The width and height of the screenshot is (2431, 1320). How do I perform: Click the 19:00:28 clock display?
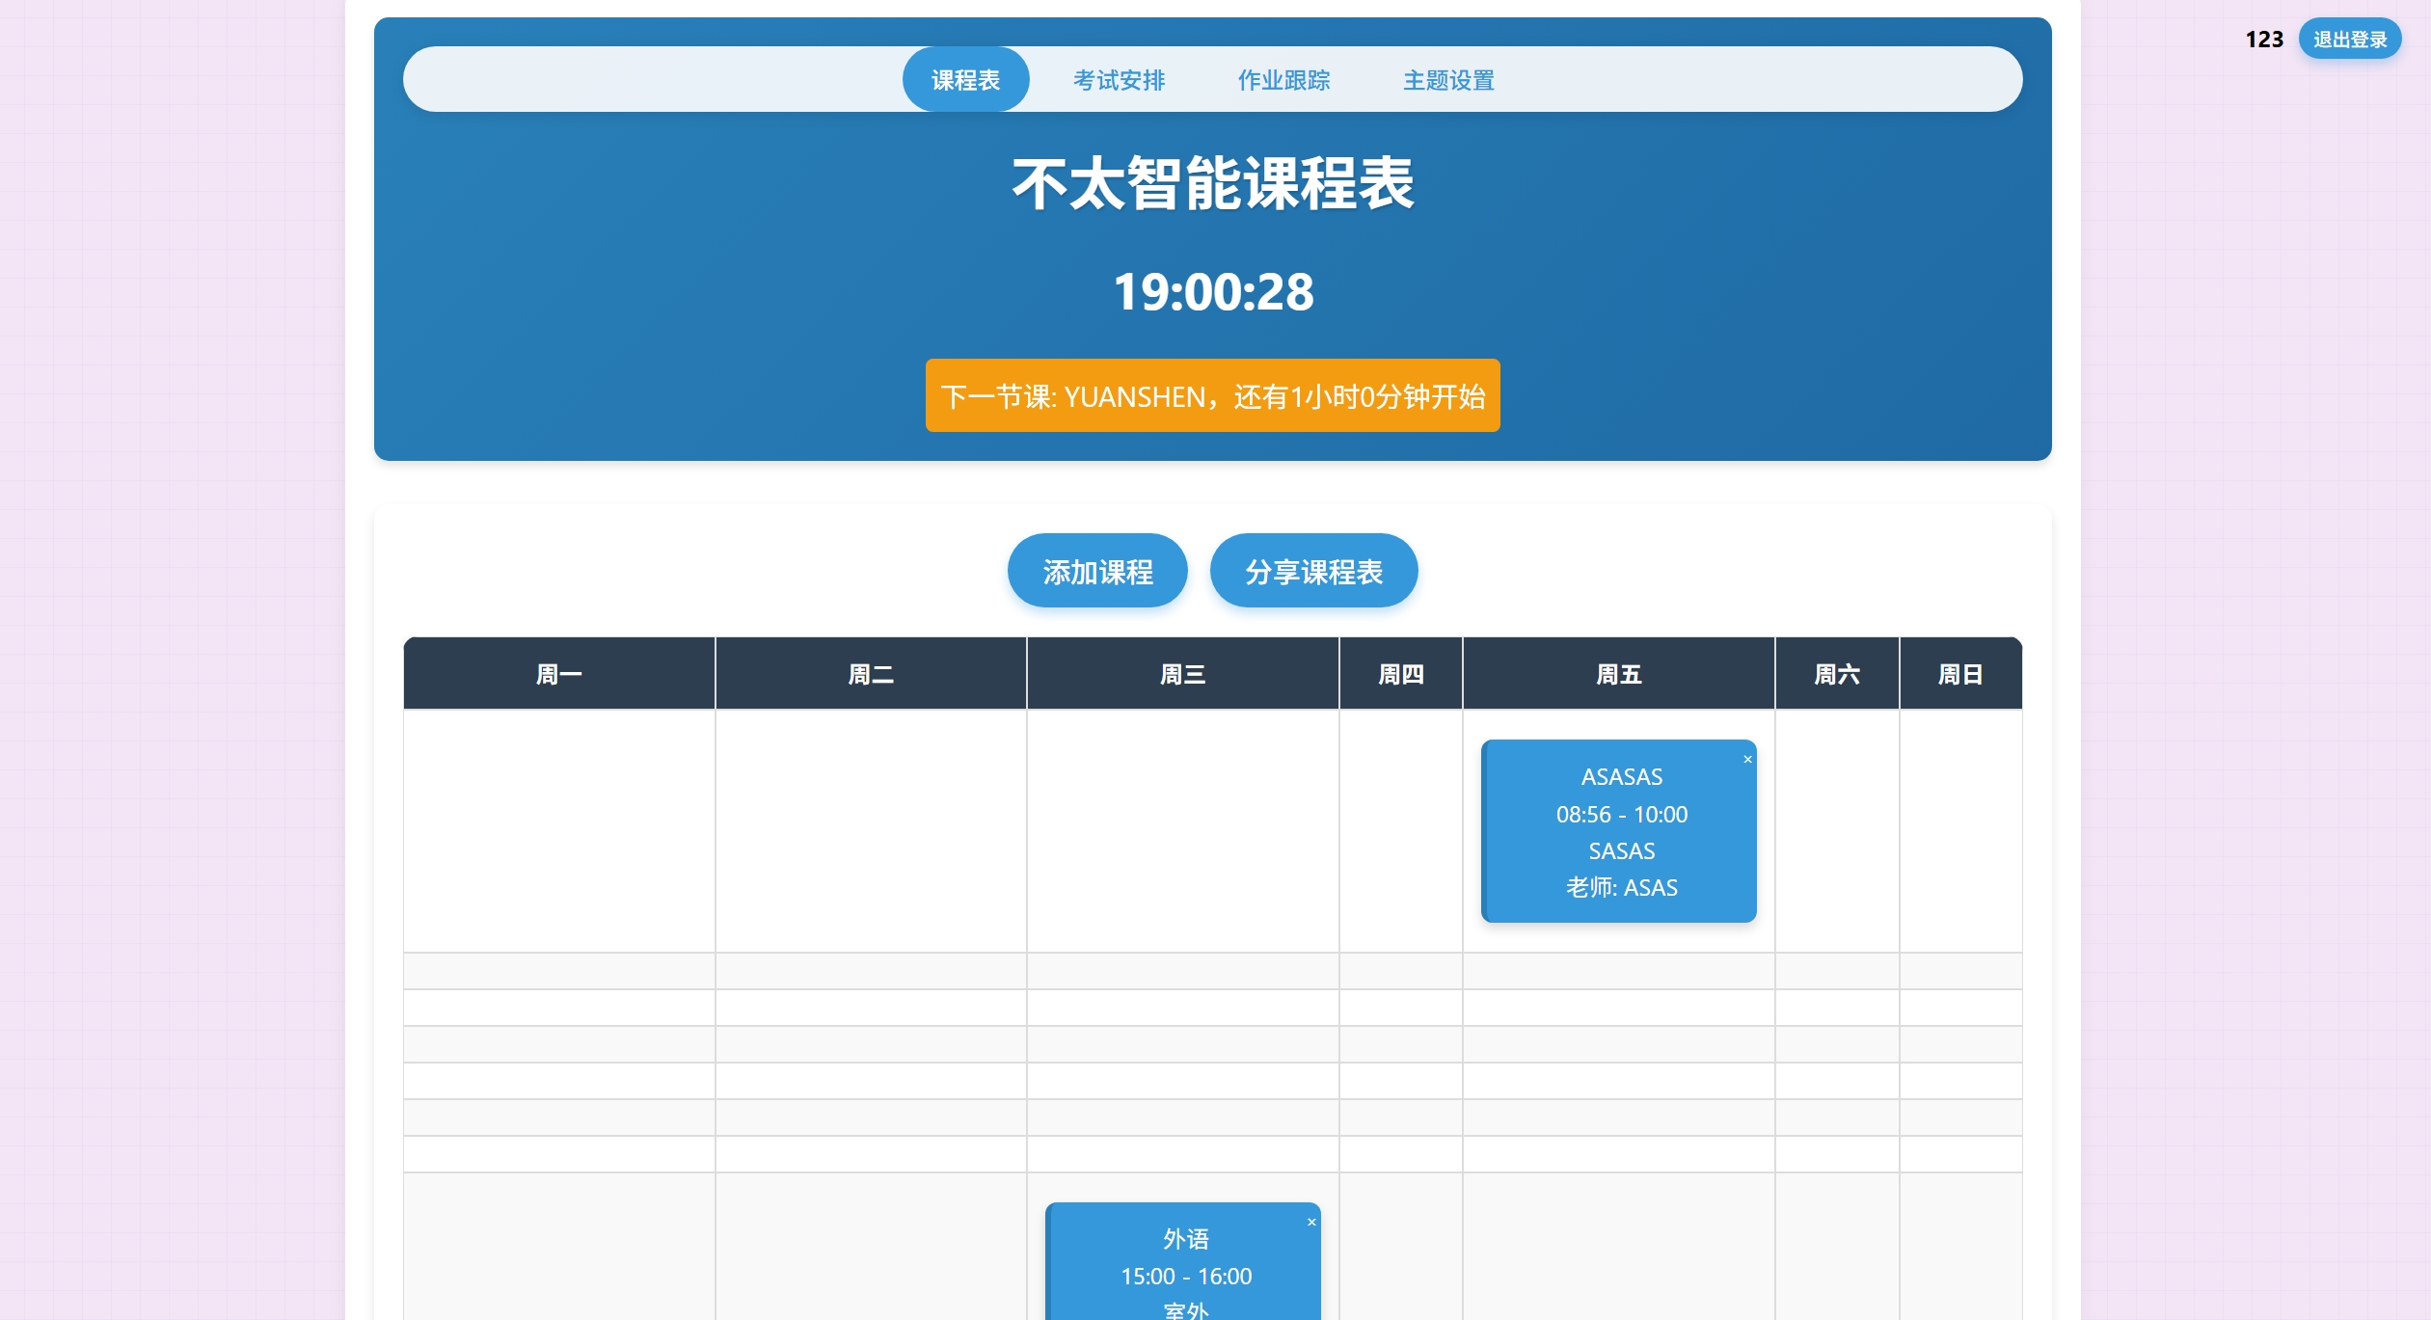pos(1213,292)
